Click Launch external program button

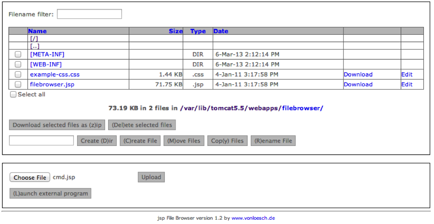(50, 194)
